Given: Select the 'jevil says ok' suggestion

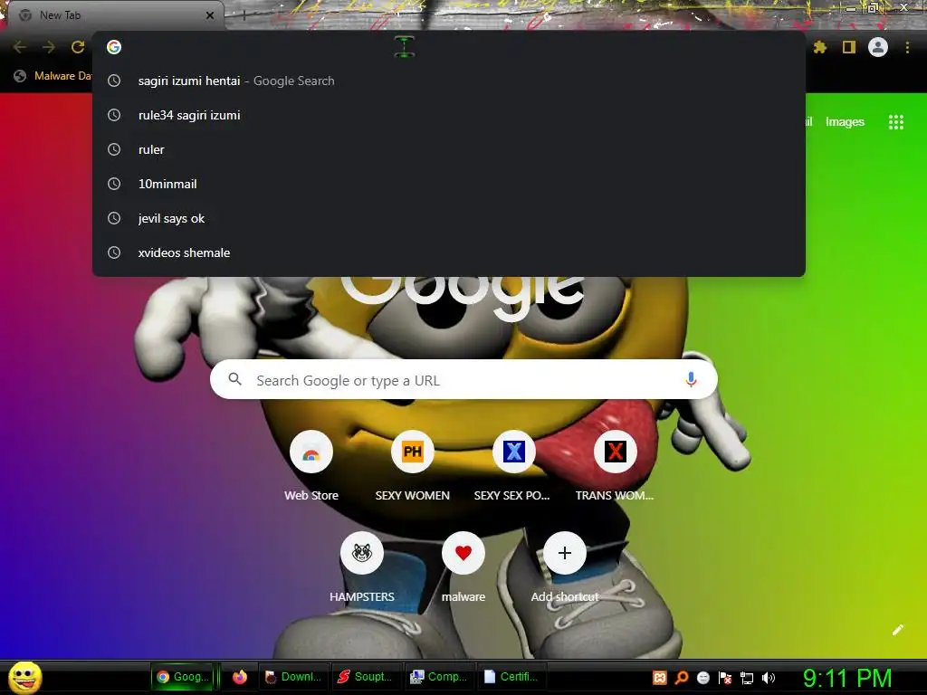Looking at the screenshot, I should pyautogui.click(x=449, y=218).
